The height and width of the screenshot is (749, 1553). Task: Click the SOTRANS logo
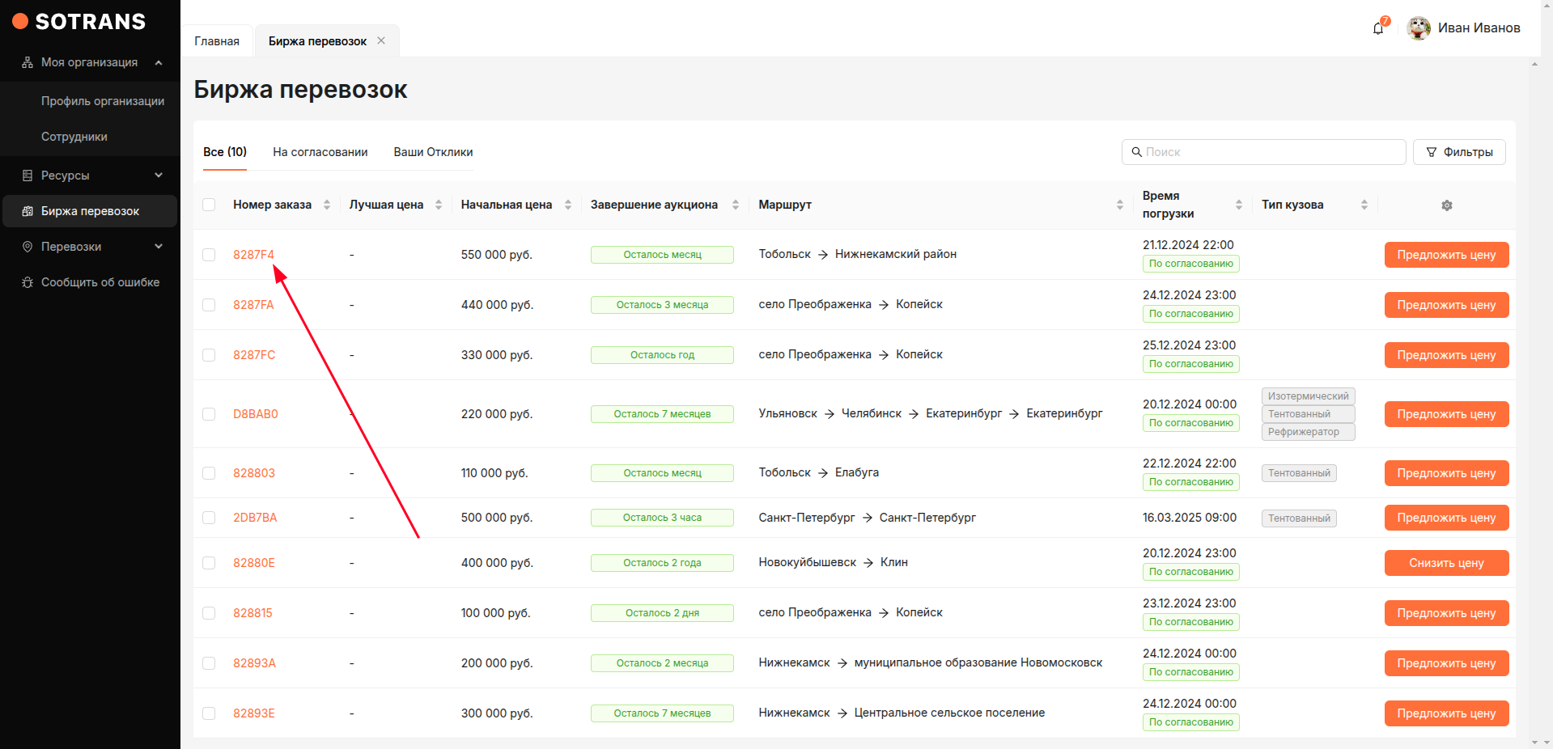pos(79,22)
